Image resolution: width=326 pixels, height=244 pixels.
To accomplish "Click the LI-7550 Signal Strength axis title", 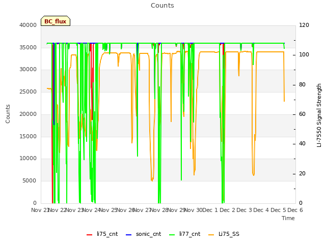I will tap(319, 115).
